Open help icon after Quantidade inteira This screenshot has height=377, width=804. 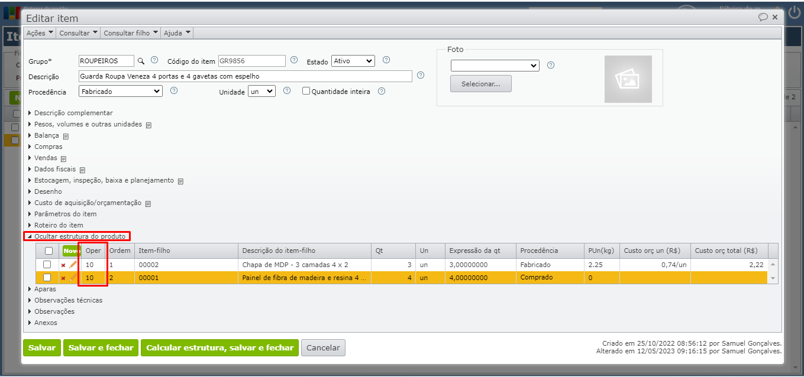pos(382,91)
